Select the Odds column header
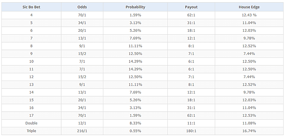Viewport: 285px width, 137px height. (82, 7)
